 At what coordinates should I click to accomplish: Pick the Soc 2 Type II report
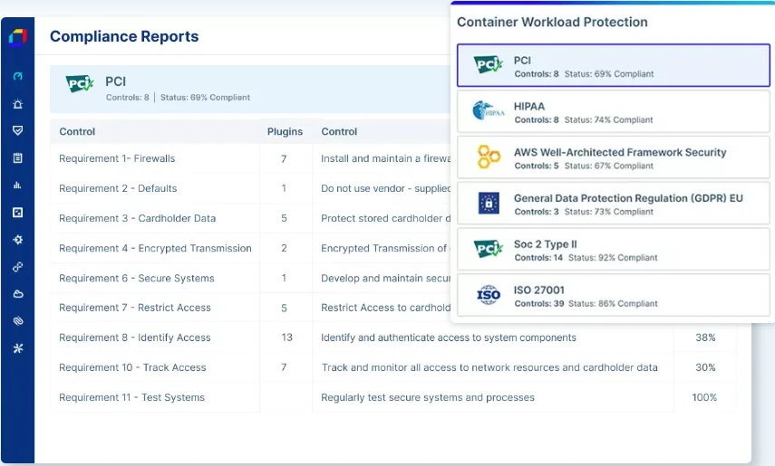(x=614, y=250)
